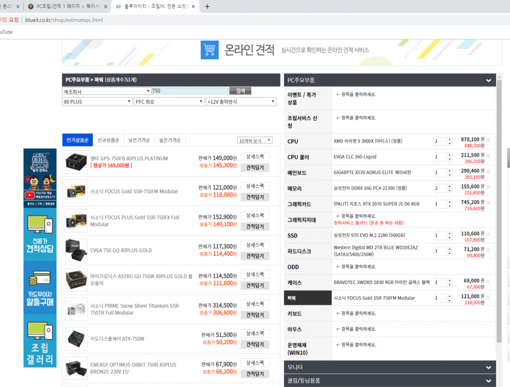Select the 마우스 category row
The image size is (510, 387).
[389, 329]
